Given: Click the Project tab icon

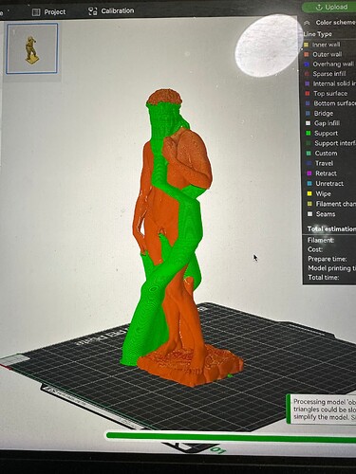Looking at the screenshot, I should tap(36, 12).
